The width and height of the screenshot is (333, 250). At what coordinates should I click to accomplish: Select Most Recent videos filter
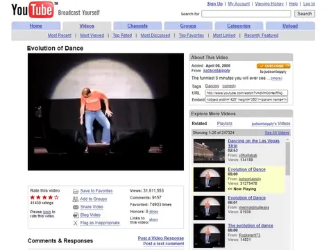(x=60, y=35)
